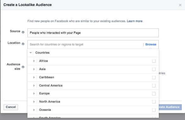Image resolution: width=185 pixels, height=120 pixels.
Task: Tick the Oceania checkbox
Action: tap(154, 110)
